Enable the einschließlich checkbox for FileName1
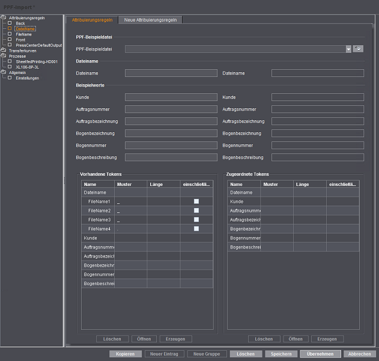Screen dimensions: 379x361 click(196, 202)
